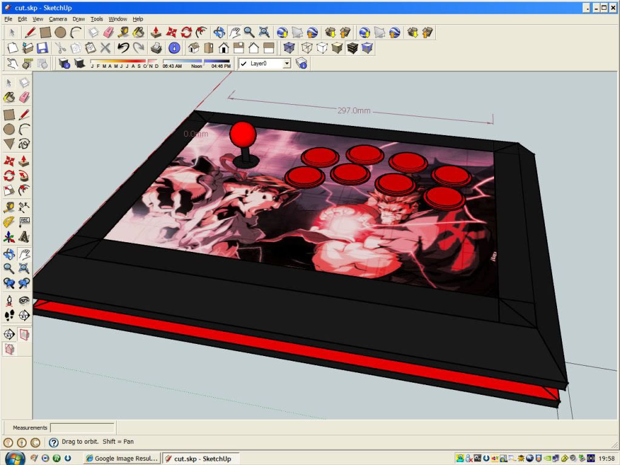Screen dimensions: 620x465
Task: Create a new file with New icon
Action: 12,48
